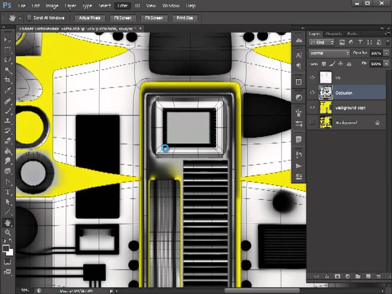Add a layer style with the fx icon
The height and width of the screenshot is (294, 392).
327,276
